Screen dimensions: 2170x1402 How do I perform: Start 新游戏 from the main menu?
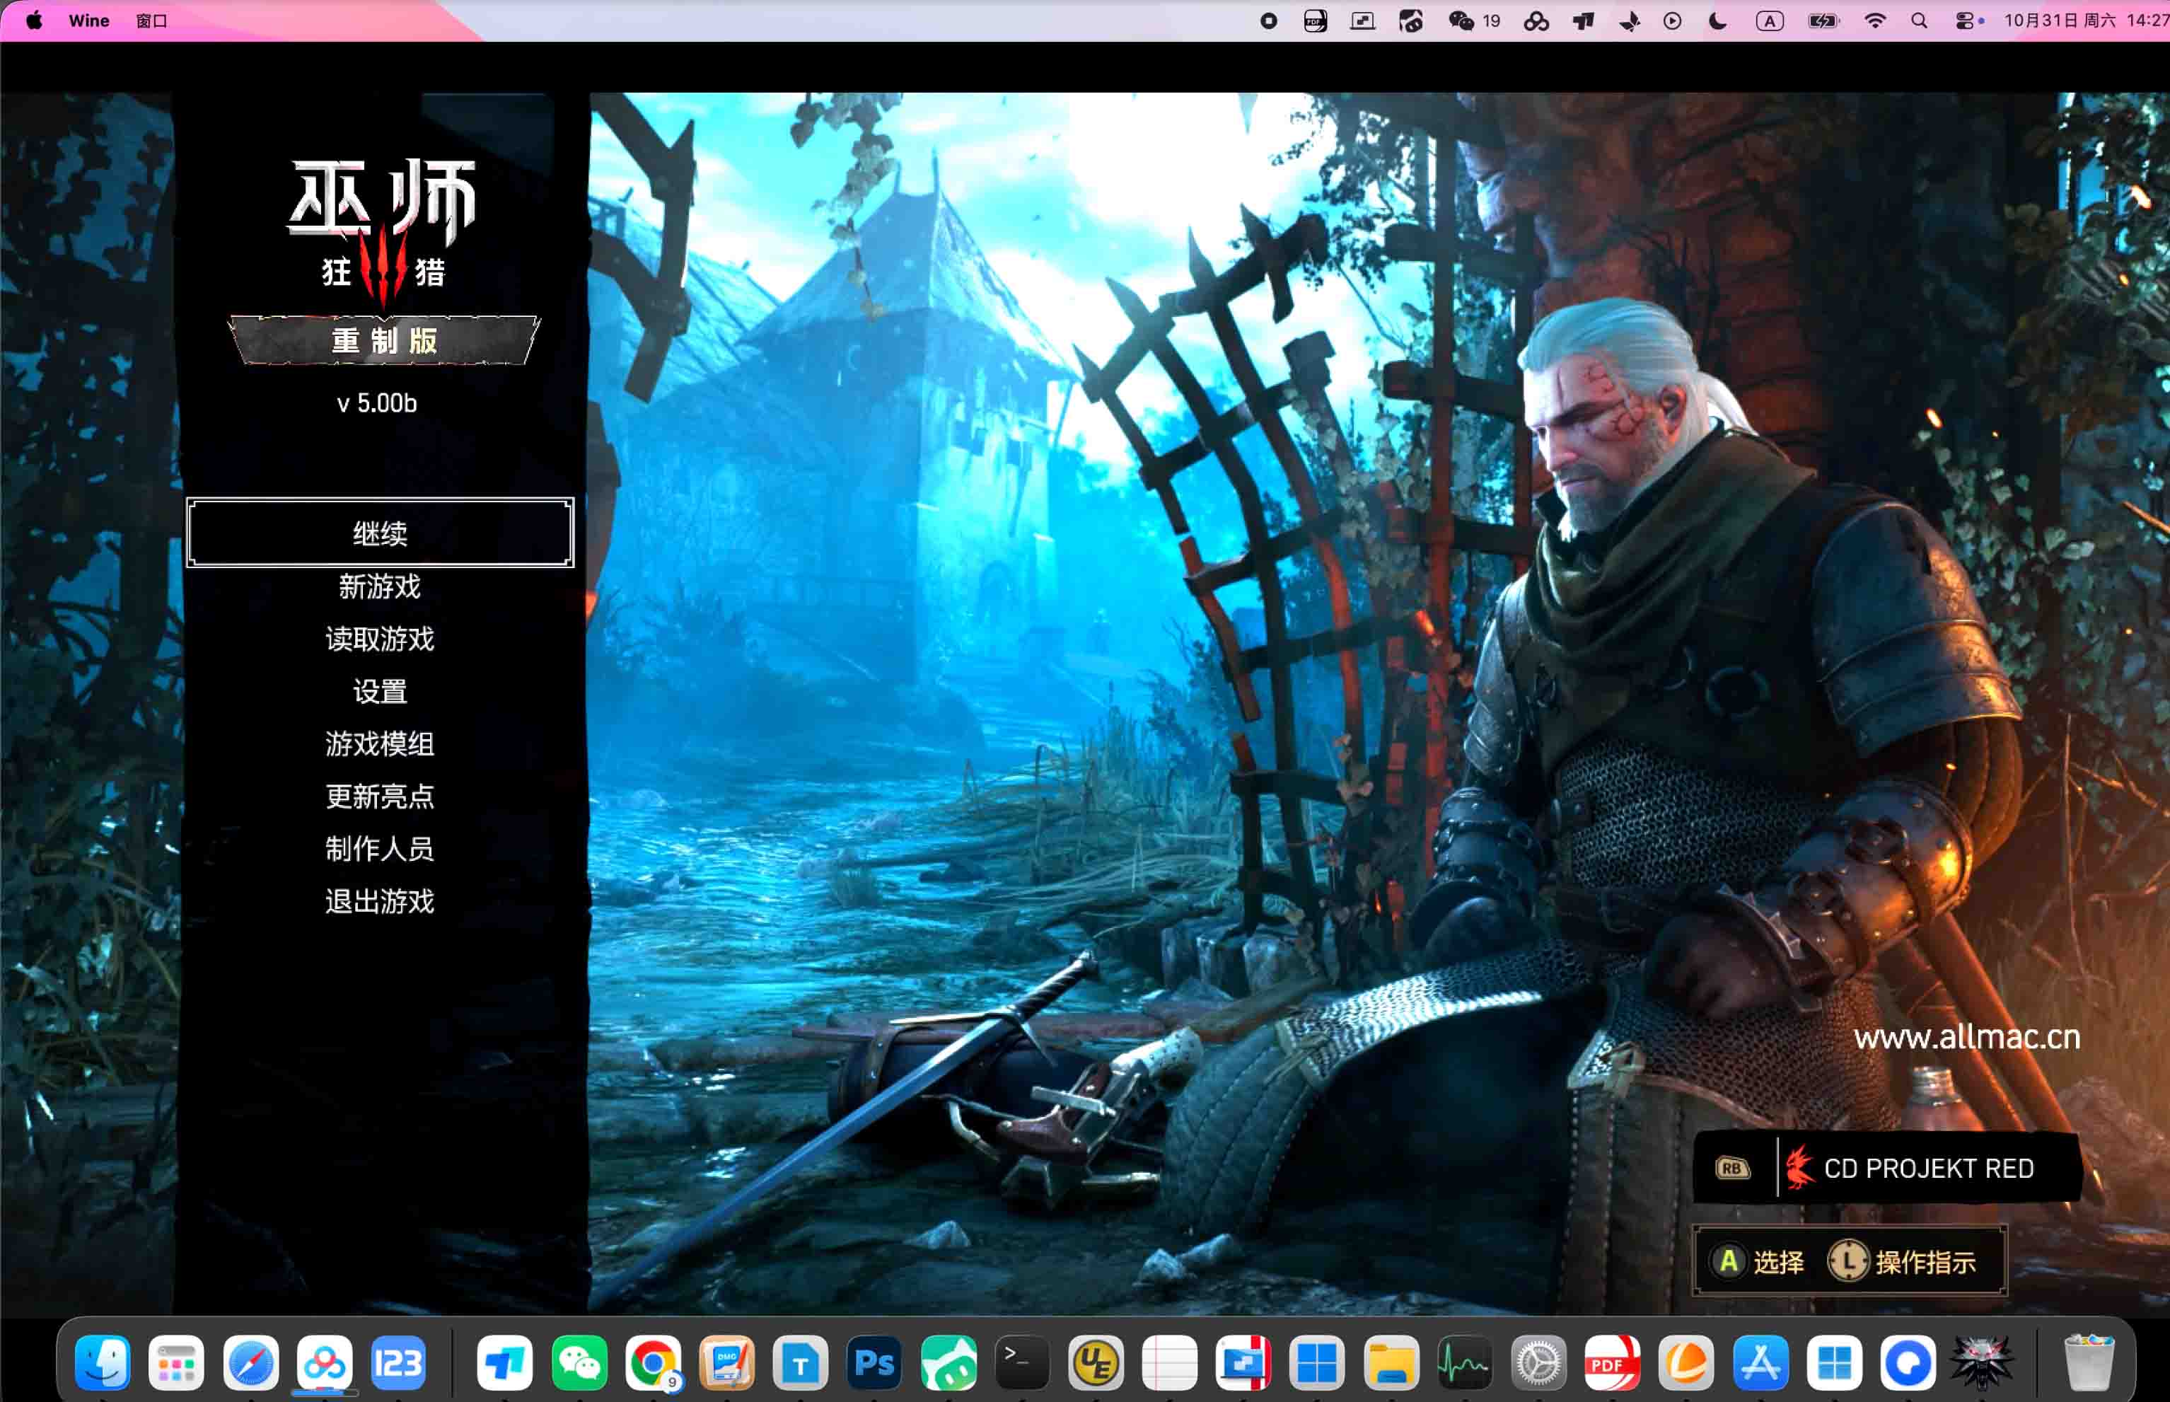[380, 586]
